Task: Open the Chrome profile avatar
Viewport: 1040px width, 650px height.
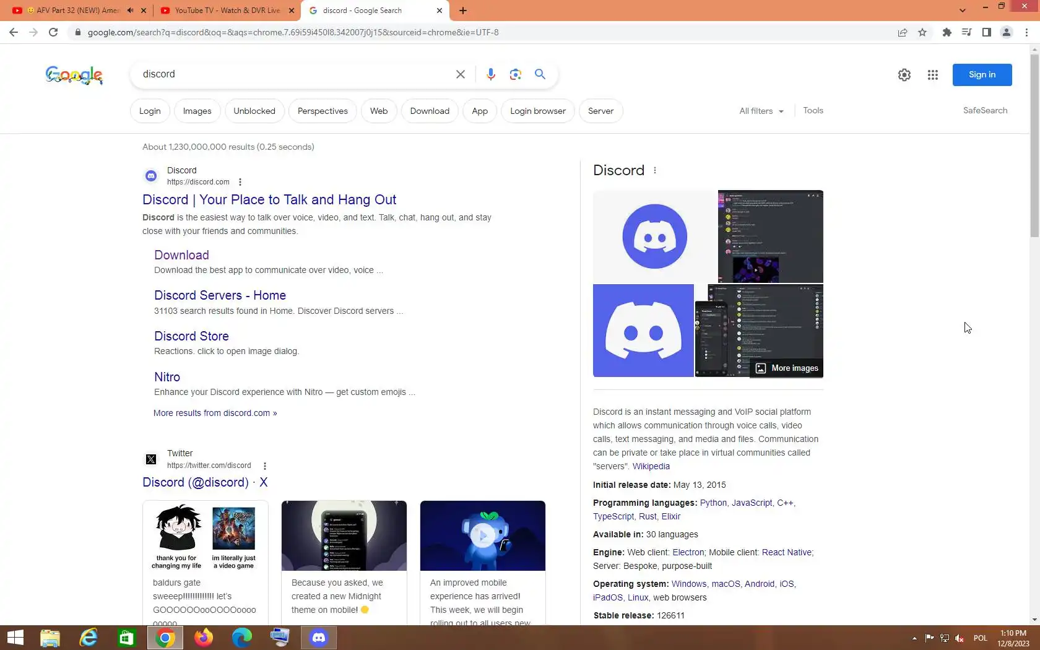Action: coord(1007,32)
